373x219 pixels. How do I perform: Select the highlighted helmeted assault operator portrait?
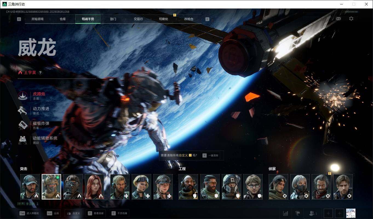(51, 187)
